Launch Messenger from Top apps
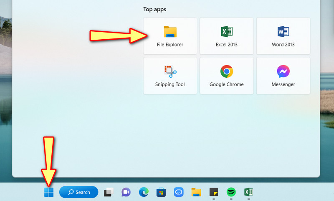The height and width of the screenshot is (201, 334). (x=283, y=76)
